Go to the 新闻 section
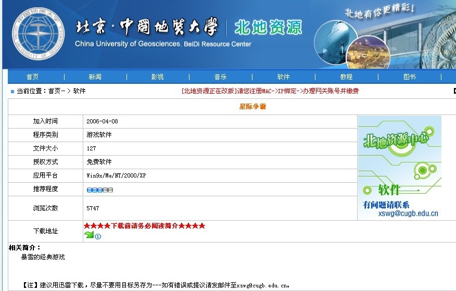Viewport: 456px width, 291px height. 95,77
